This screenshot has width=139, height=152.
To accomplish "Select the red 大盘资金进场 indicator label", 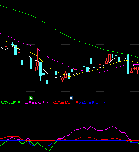I will pyautogui.click(x=65, y=102).
